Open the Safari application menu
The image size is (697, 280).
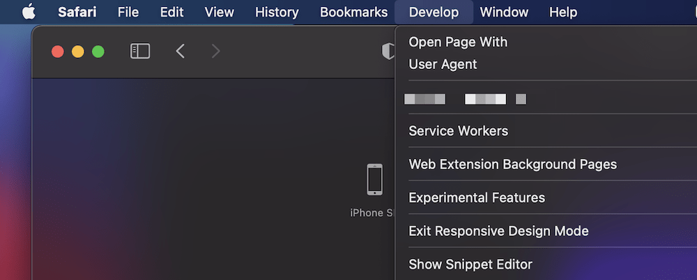[x=77, y=12]
